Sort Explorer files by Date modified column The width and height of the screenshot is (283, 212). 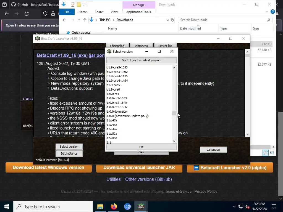click(190, 28)
